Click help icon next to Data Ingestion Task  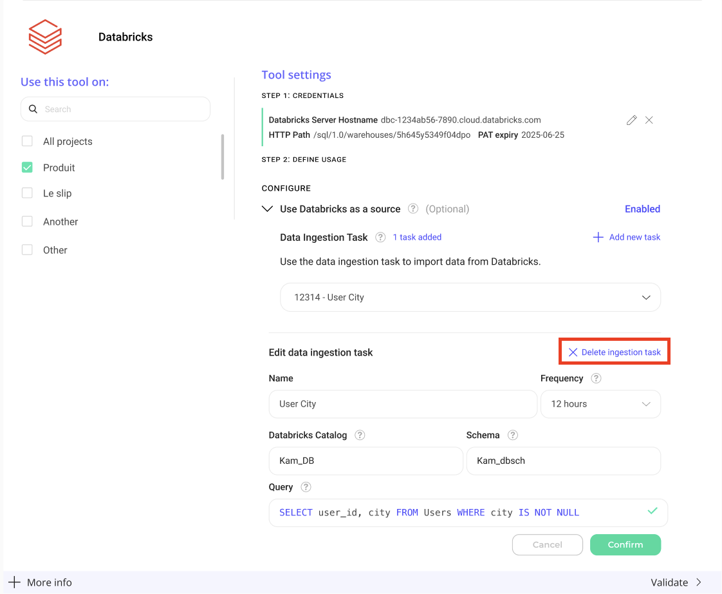point(380,237)
